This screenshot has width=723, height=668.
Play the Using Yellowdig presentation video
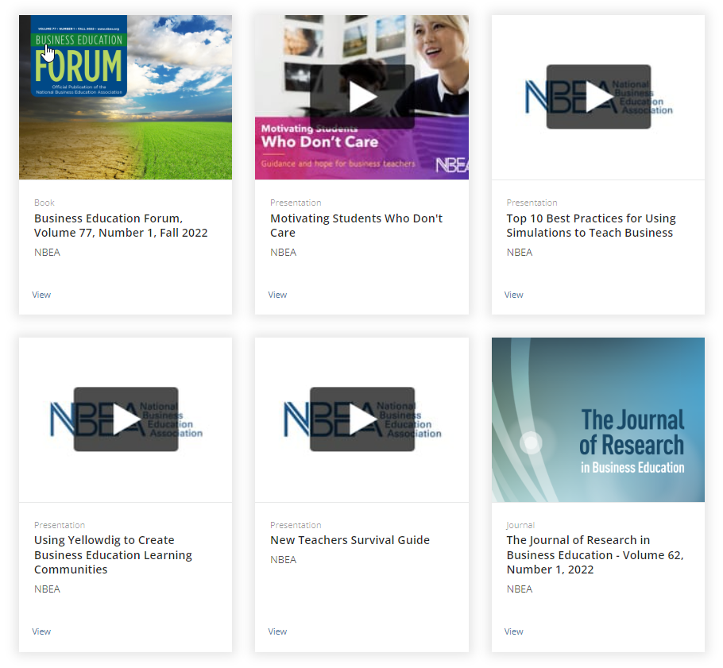pyautogui.click(x=126, y=419)
